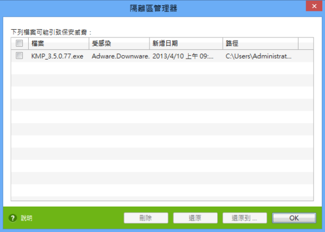Viewport: 325px width, 232px height.
Task: Click the 還原到 ... restore-to button
Action: click(245, 218)
